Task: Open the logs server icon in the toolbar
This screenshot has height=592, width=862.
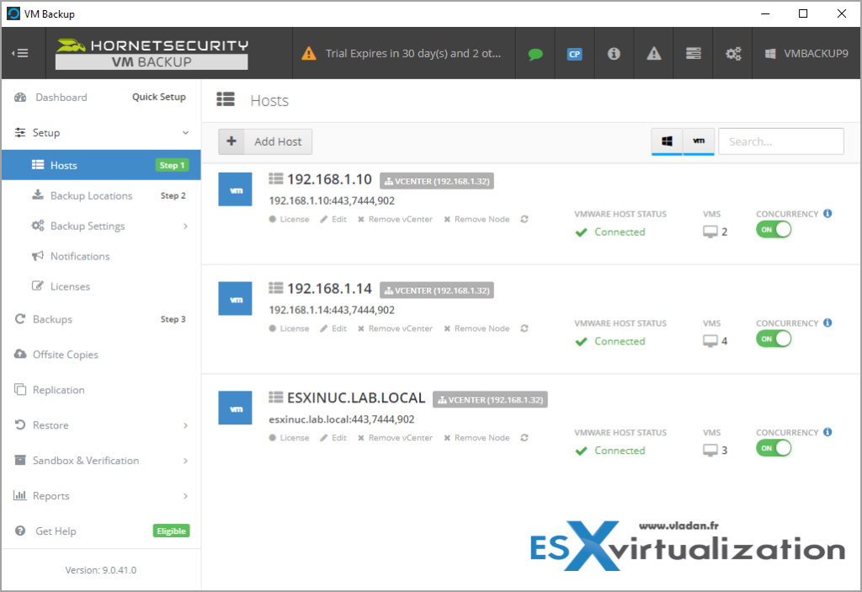Action: tap(693, 53)
